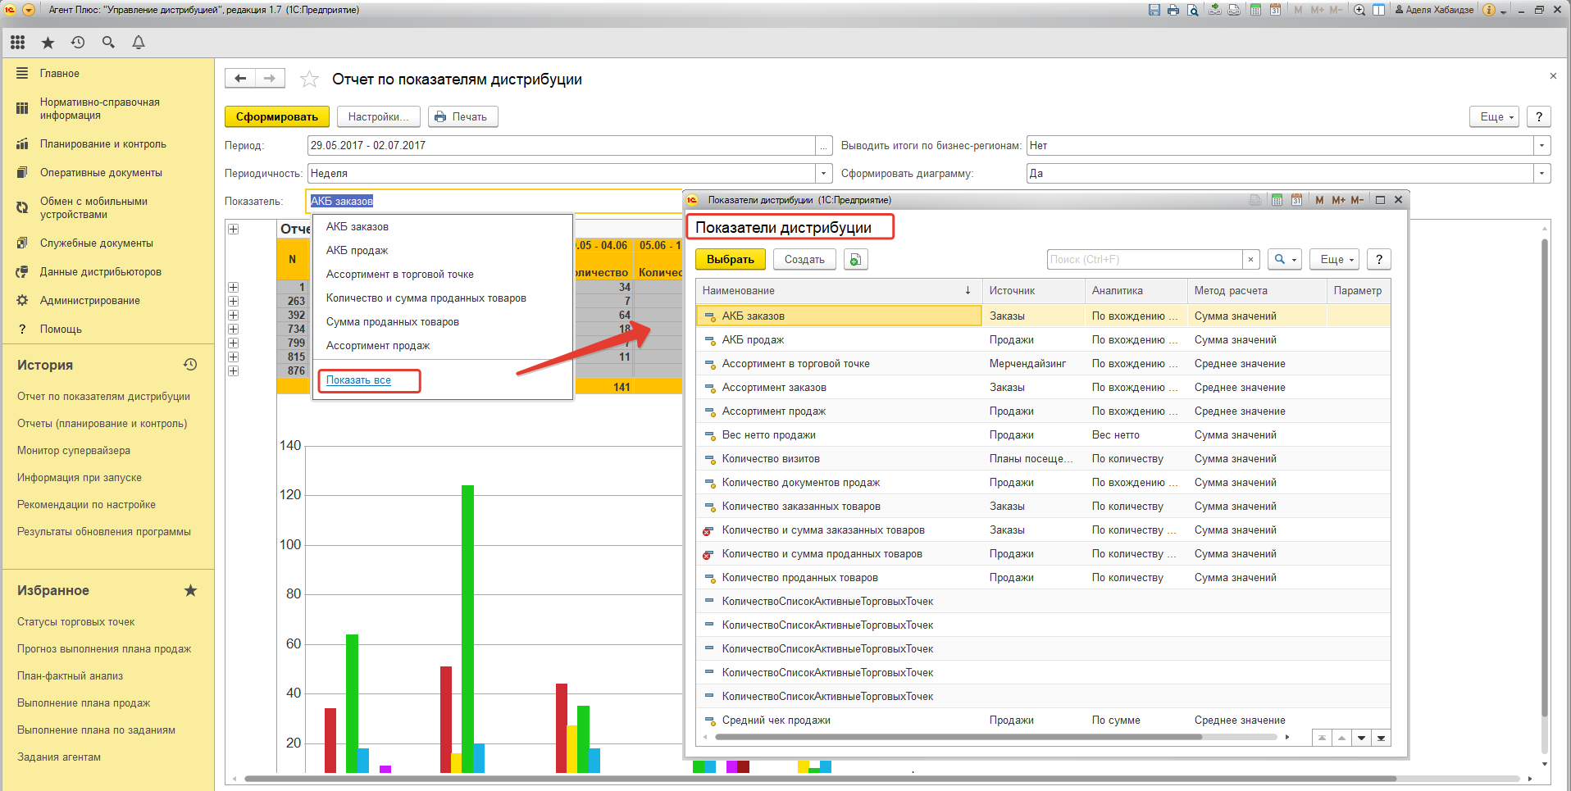Open the calendar icon in the main title bar
Viewport: 1571px width, 791px height.
pyautogui.click(x=1275, y=10)
